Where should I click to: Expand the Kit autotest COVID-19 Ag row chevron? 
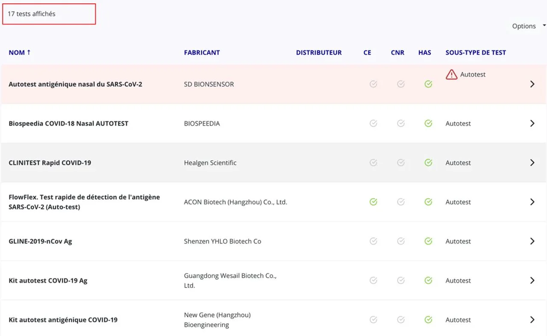point(532,280)
